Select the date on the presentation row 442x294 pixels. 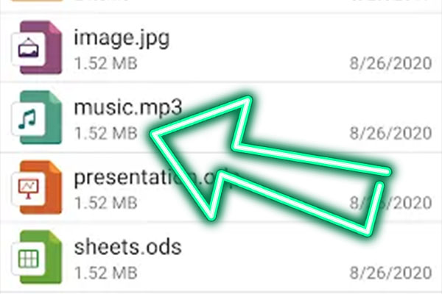pos(390,203)
